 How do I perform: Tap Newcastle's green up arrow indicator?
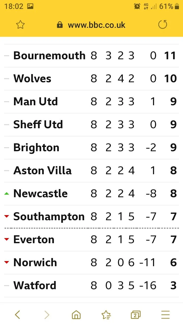coord(7,194)
